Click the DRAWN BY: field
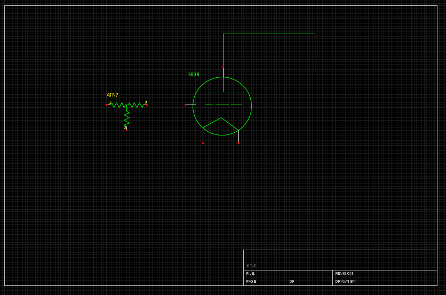This screenshot has height=295, width=446. [x=346, y=281]
